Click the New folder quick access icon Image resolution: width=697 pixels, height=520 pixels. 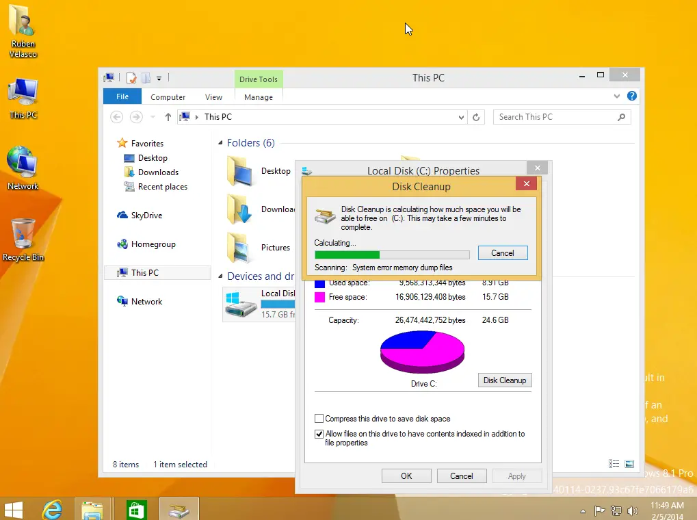[146, 78]
